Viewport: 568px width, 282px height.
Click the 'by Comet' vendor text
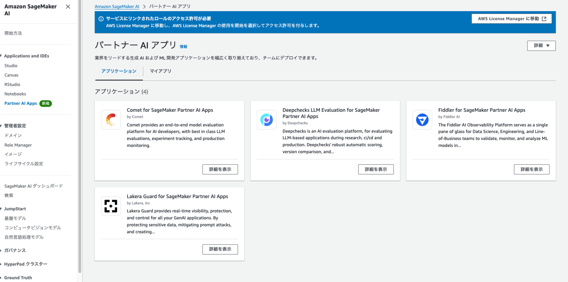pyautogui.click(x=135, y=117)
